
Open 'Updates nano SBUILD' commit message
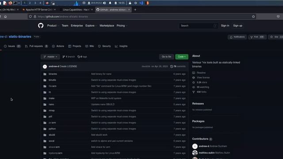(103, 104)
